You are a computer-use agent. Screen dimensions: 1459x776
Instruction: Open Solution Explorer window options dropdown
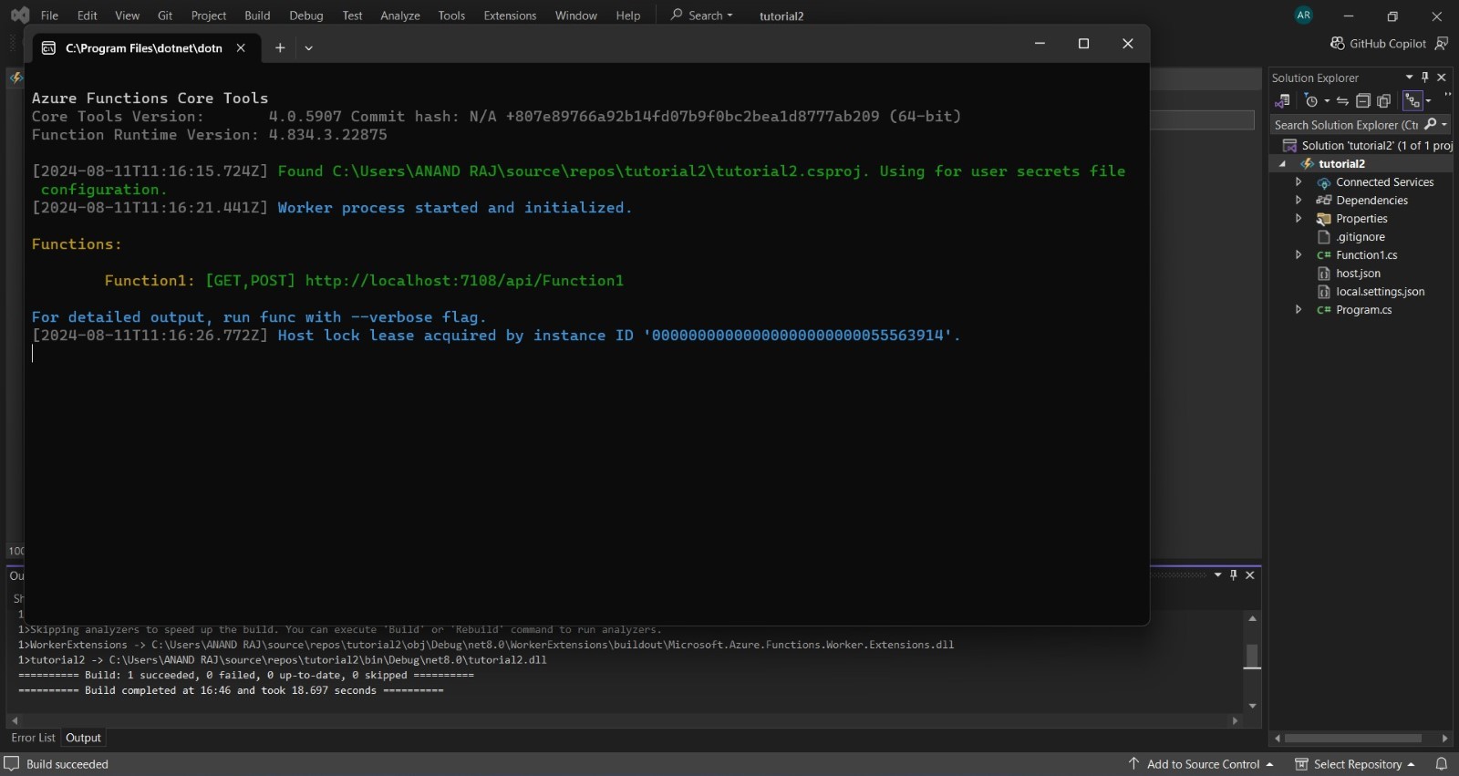click(1409, 78)
